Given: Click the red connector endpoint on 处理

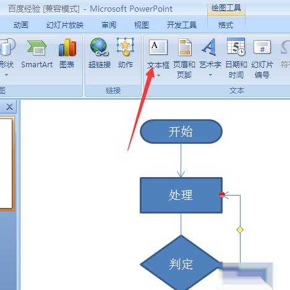Looking at the screenshot, I should 222,194.
